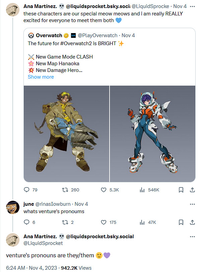View analytics showing 546K views
201x272 pixels.
pos(142,190)
